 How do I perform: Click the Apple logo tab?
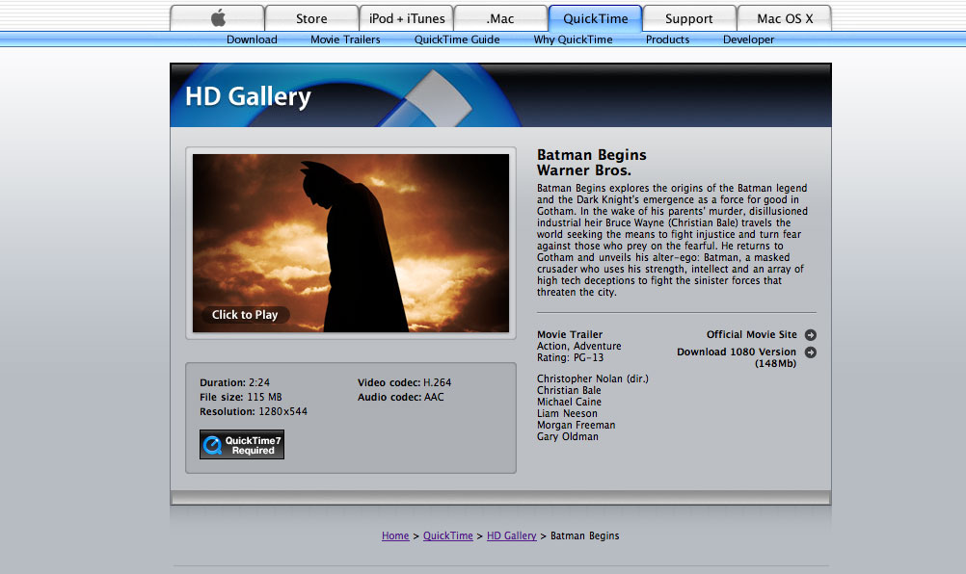(x=218, y=18)
